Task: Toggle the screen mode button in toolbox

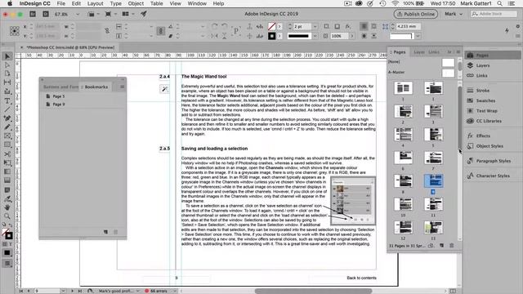Action: coord(7,264)
